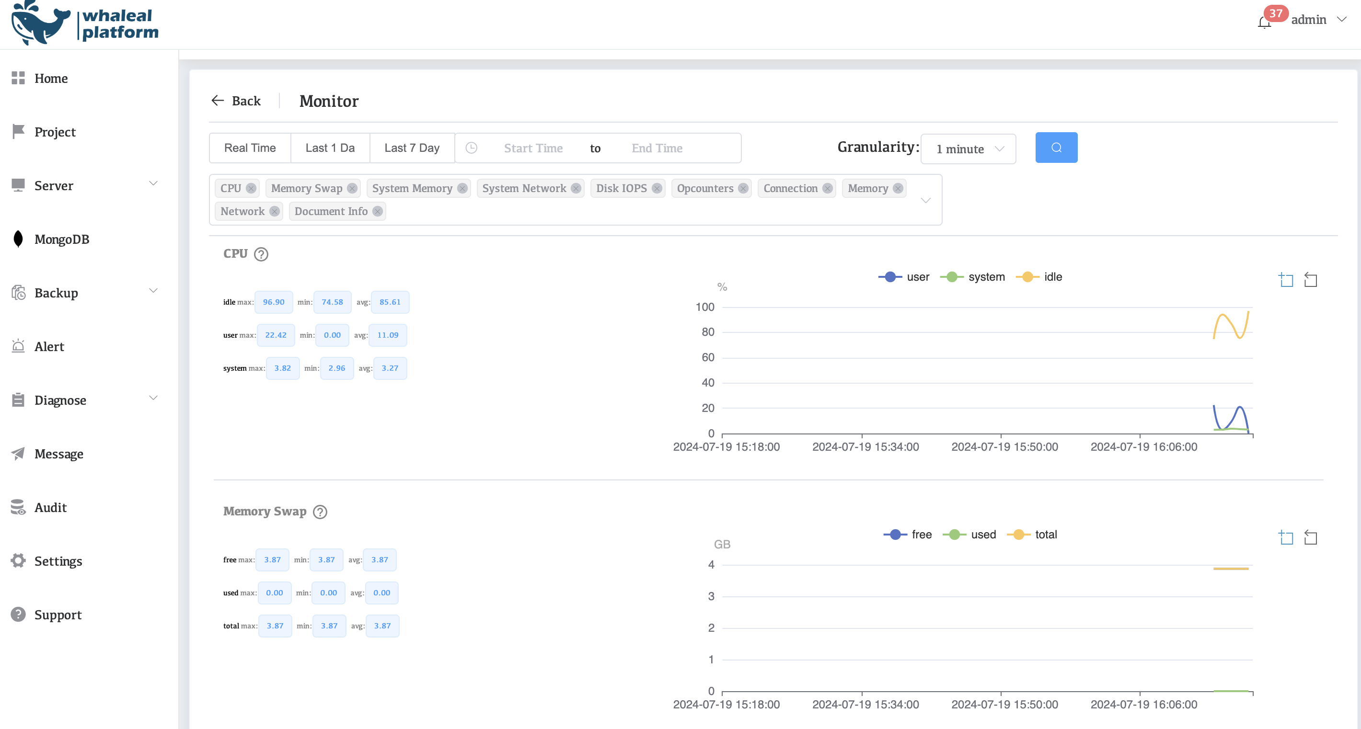The height and width of the screenshot is (729, 1361).
Task: Click the Memory Swap chart zoom-reset icon
Action: pos(1310,537)
